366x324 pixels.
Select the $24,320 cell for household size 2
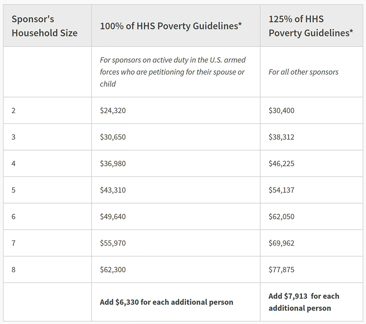point(113,110)
